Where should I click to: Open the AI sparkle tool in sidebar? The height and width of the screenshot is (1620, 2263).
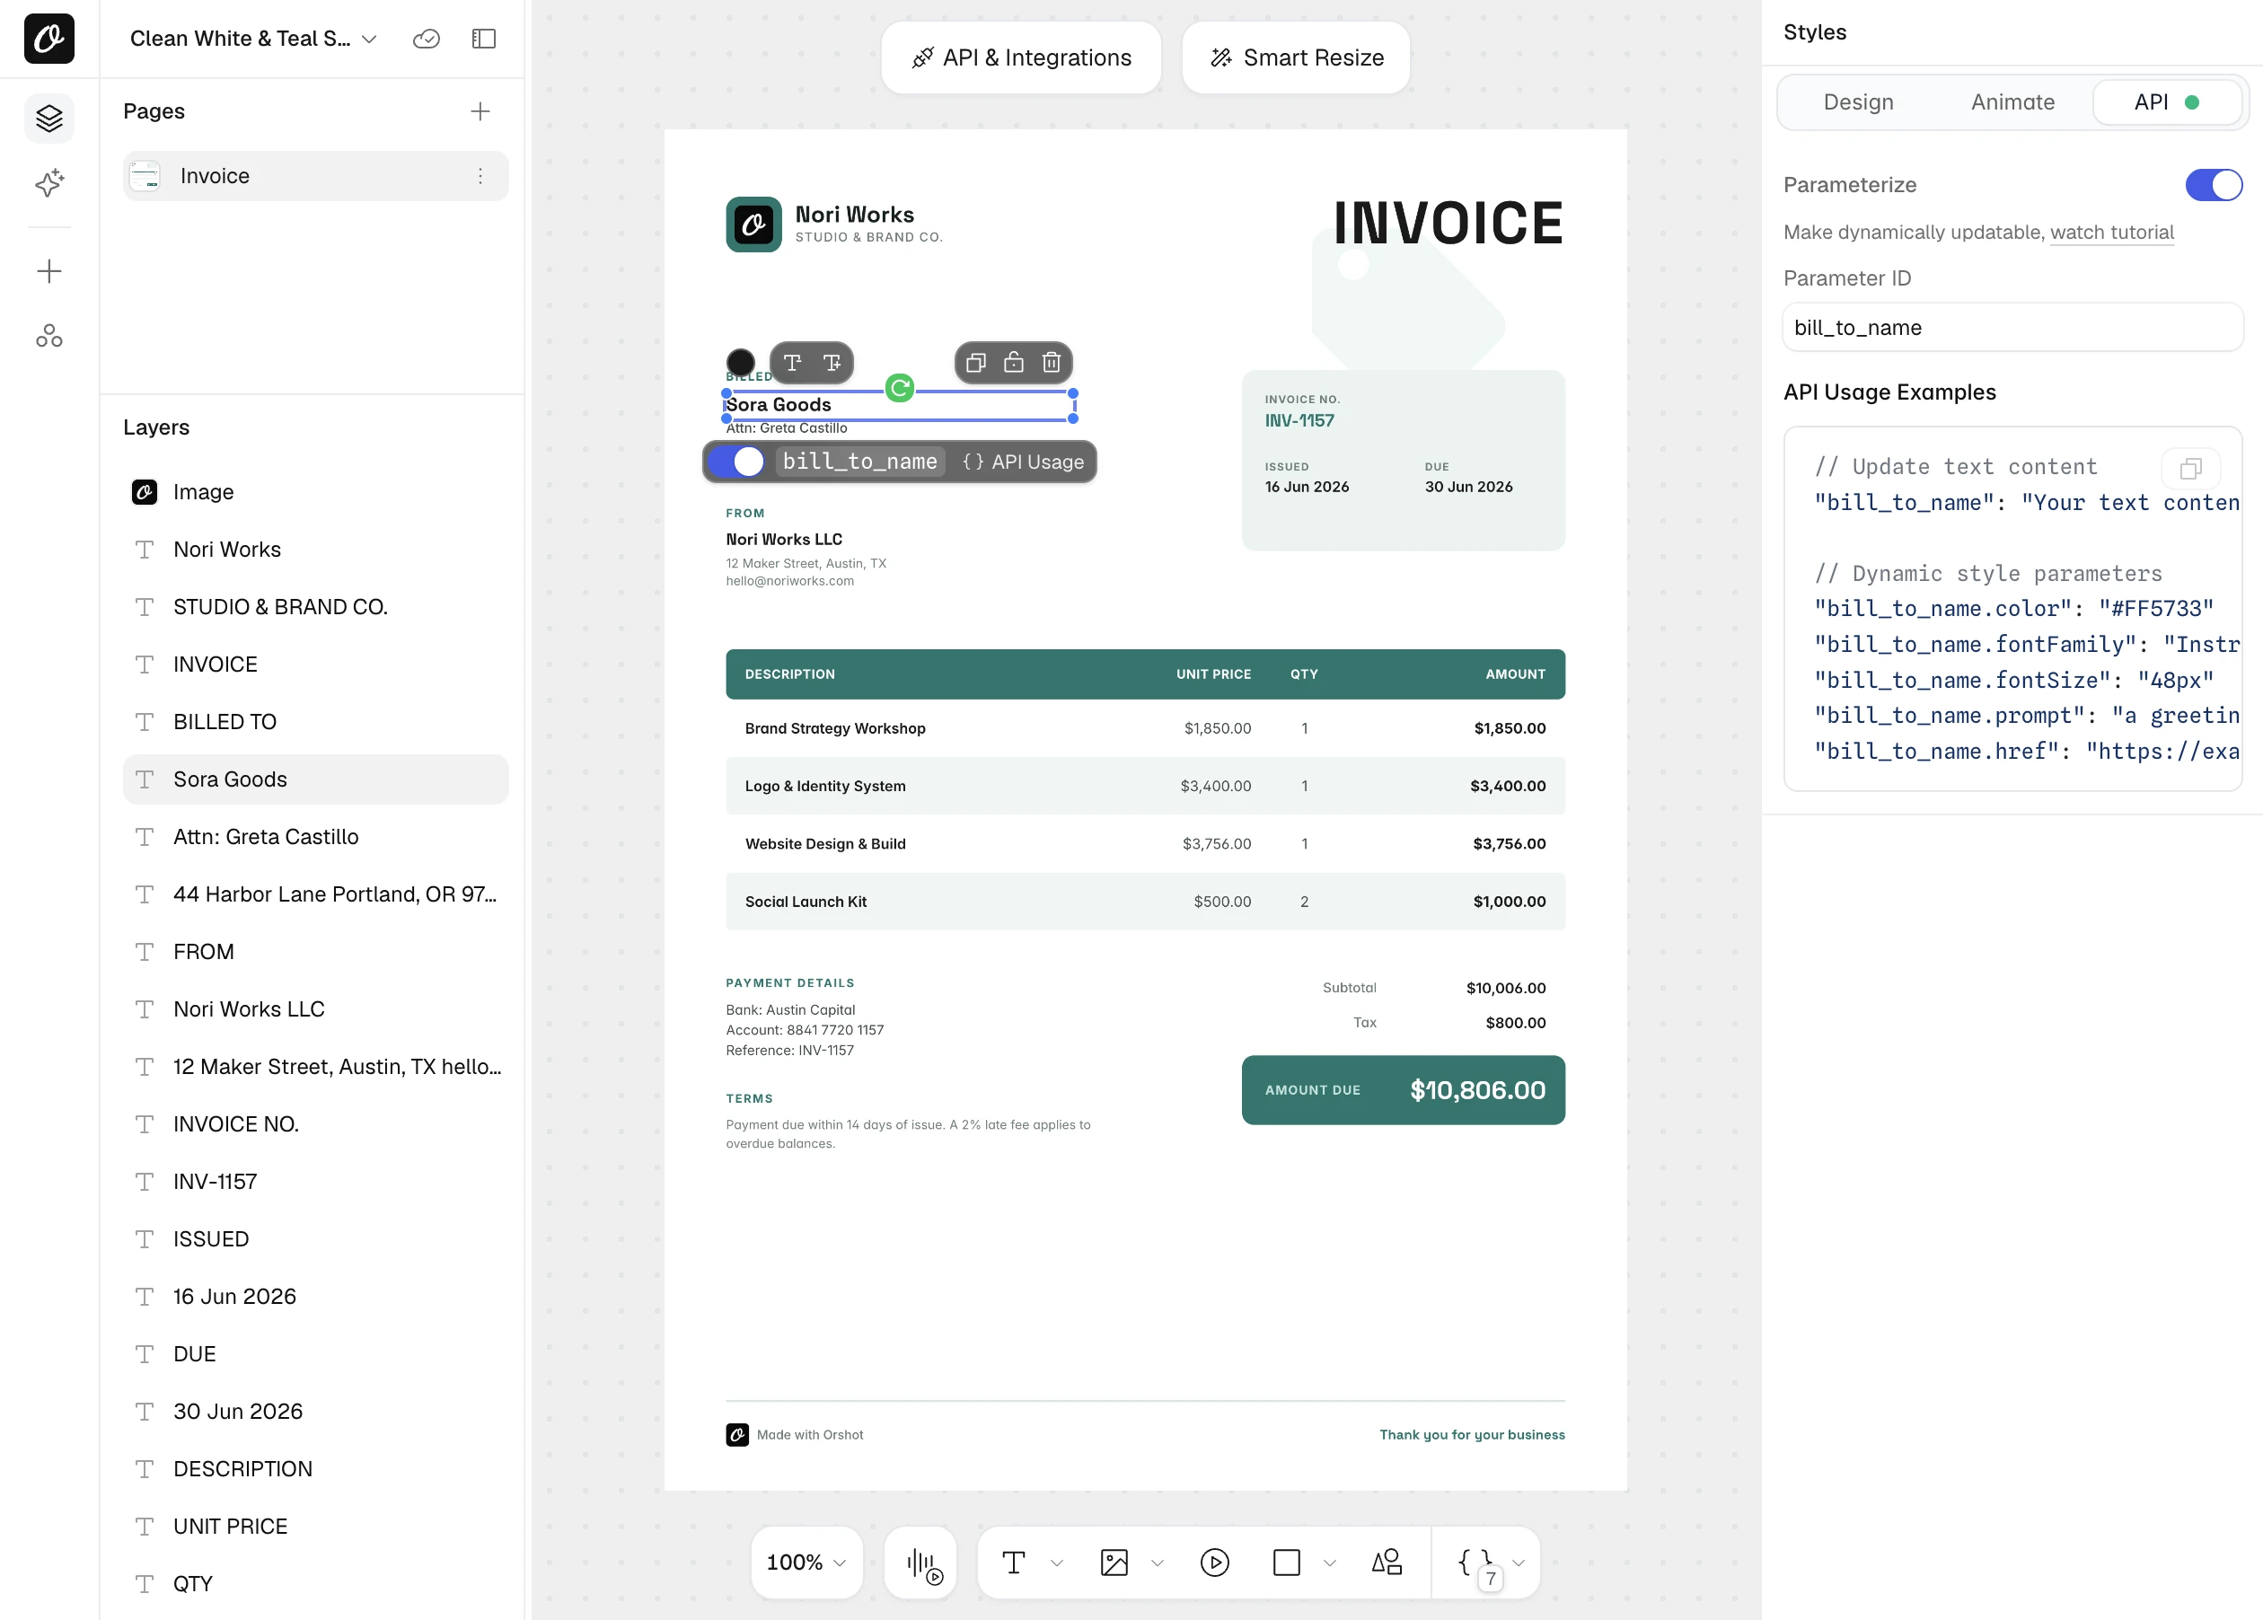click(48, 182)
